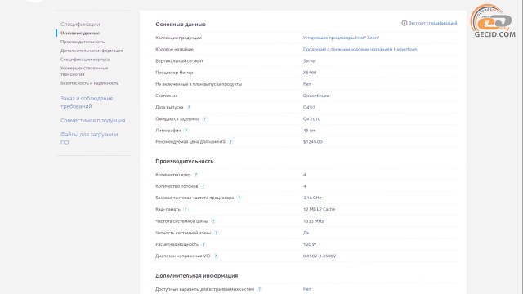Click the $1245.00 price value
Screen dimensions: 523x294
point(312,141)
